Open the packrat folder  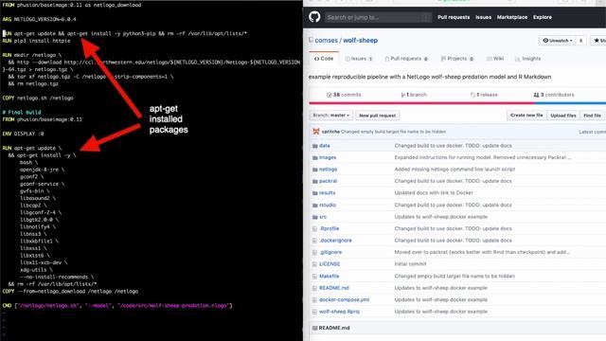[x=328, y=181]
